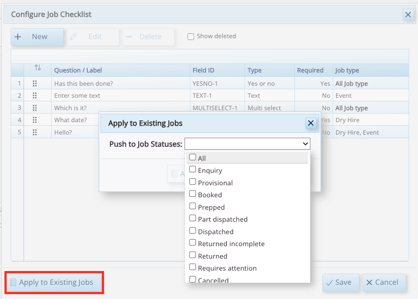Grab drag handle for 'Has this been done?' row
418x299 pixels.
point(35,84)
